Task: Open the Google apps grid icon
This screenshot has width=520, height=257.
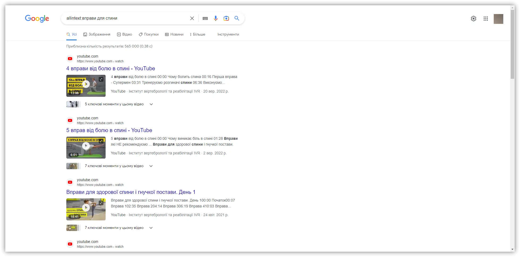Action: coord(486,19)
